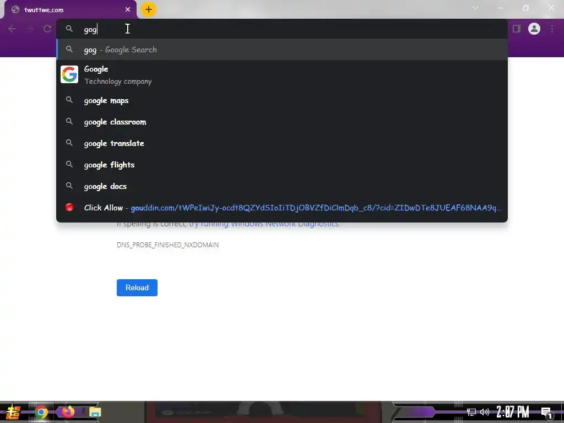Go forward using the forward arrow
The height and width of the screenshot is (423, 564).
point(30,29)
